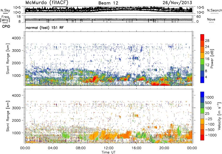Click the orange velocity patch near 14:30 UT
Viewport: 222px width, 154px height.
point(125,136)
